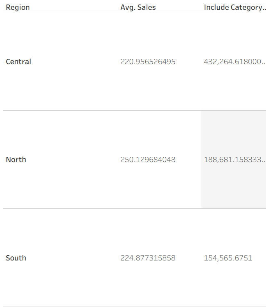The height and width of the screenshot is (307, 266).
Task: Select the Central value 432,264.618000
Action: click(232, 62)
